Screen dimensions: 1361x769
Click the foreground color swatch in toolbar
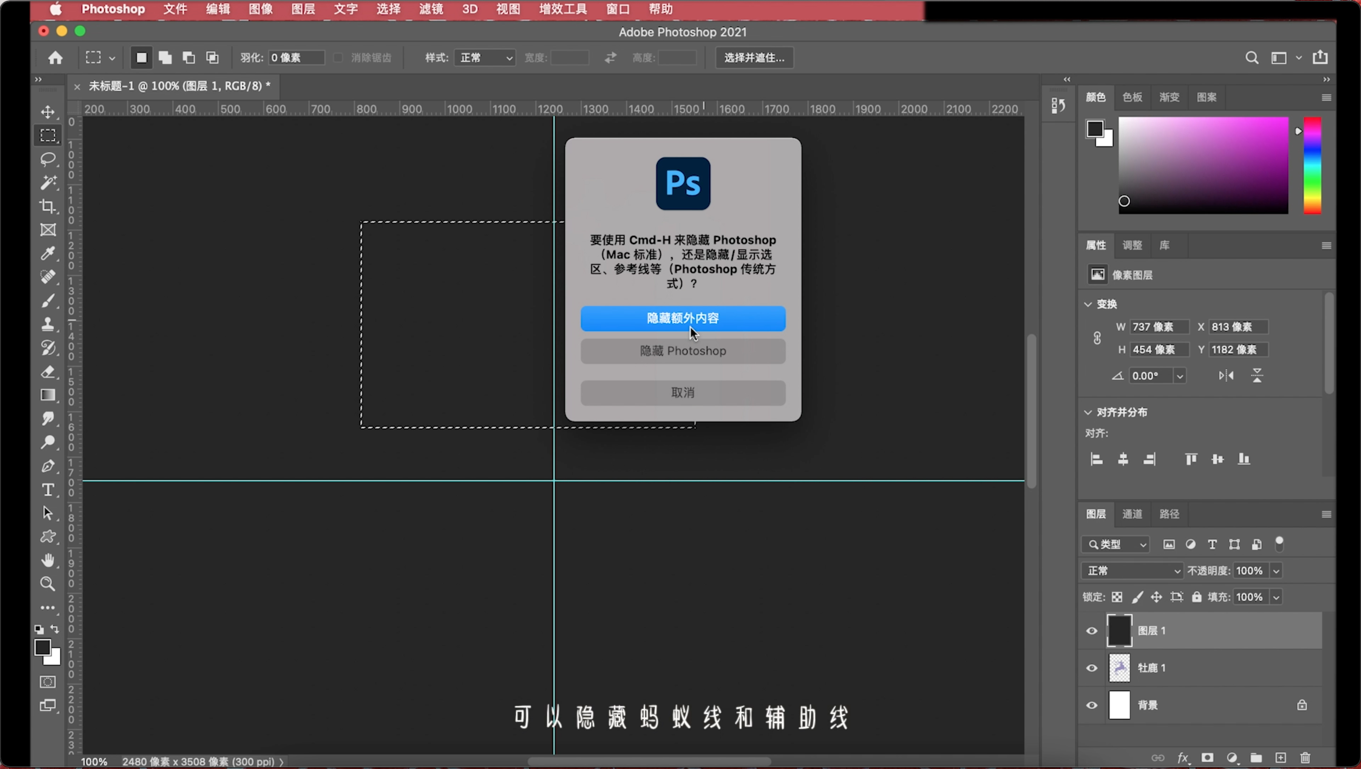[43, 648]
